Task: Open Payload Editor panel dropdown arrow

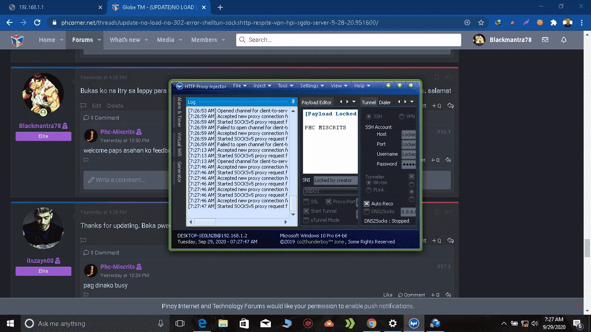Action: [x=354, y=102]
